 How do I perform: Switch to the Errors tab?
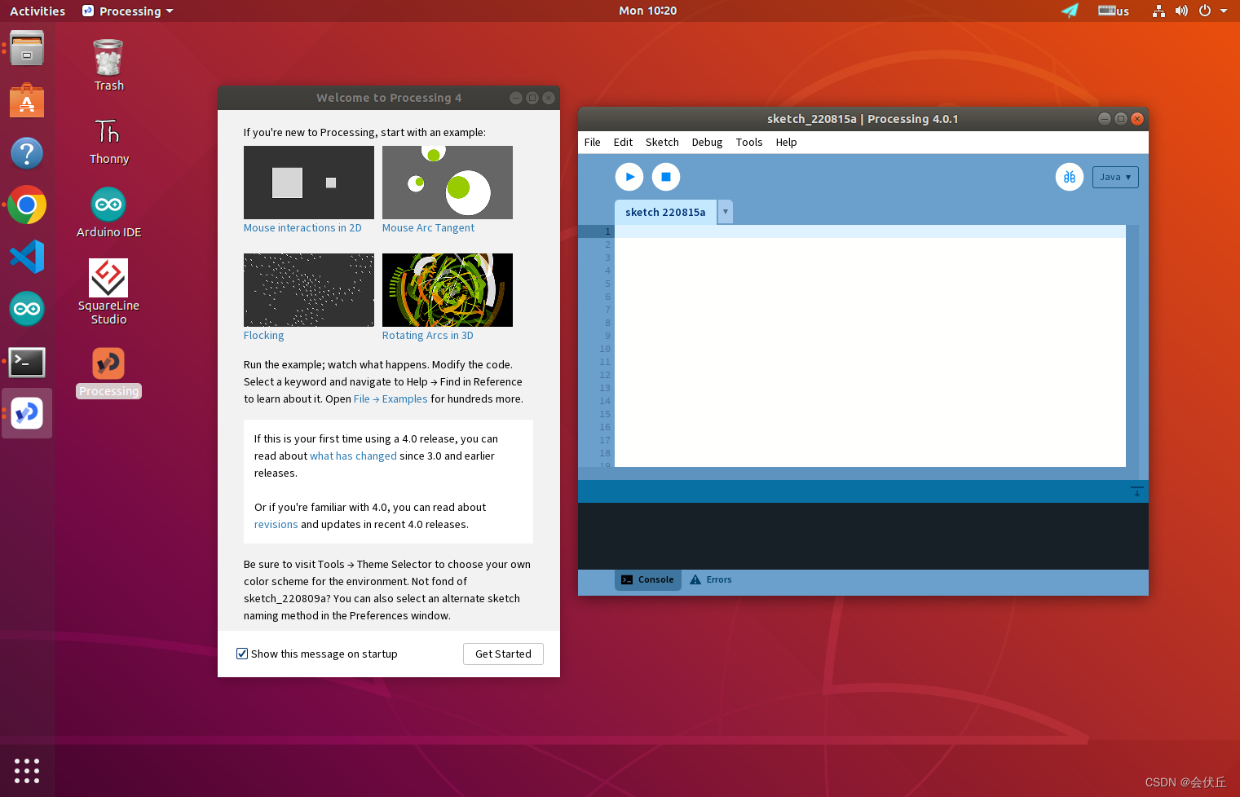click(711, 579)
